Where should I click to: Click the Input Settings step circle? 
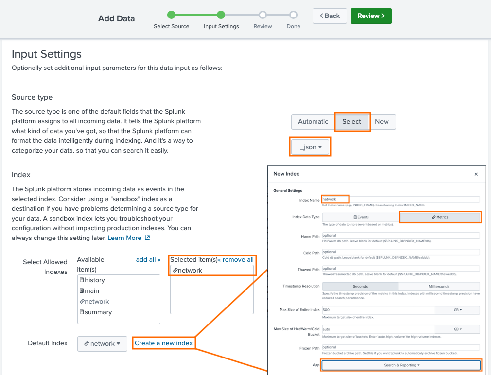(x=221, y=15)
